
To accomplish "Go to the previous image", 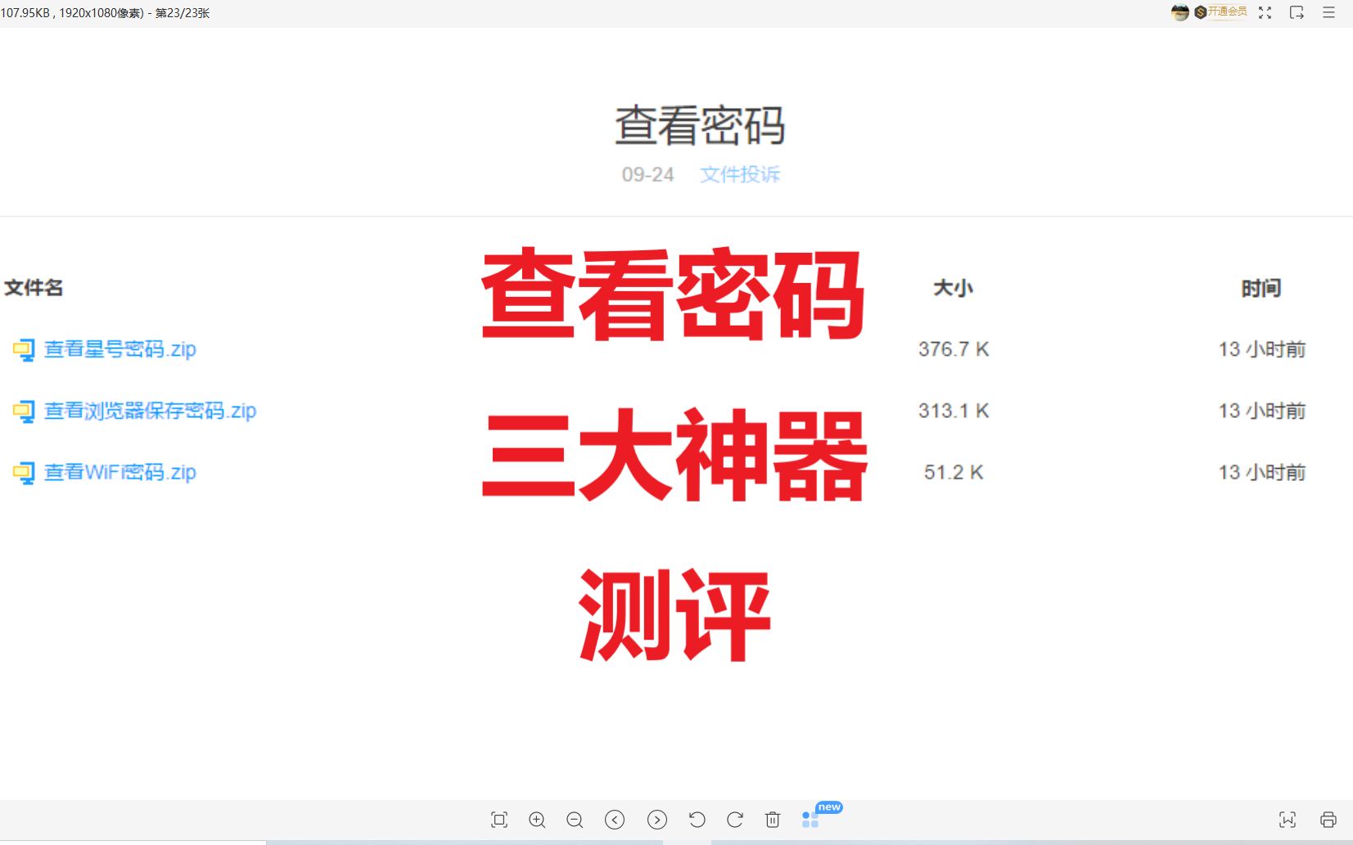I will click(x=615, y=819).
